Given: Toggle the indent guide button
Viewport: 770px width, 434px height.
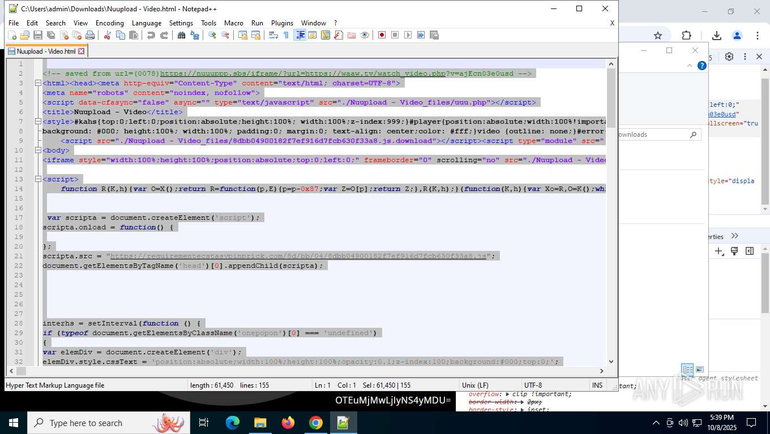Looking at the screenshot, I should point(300,35).
